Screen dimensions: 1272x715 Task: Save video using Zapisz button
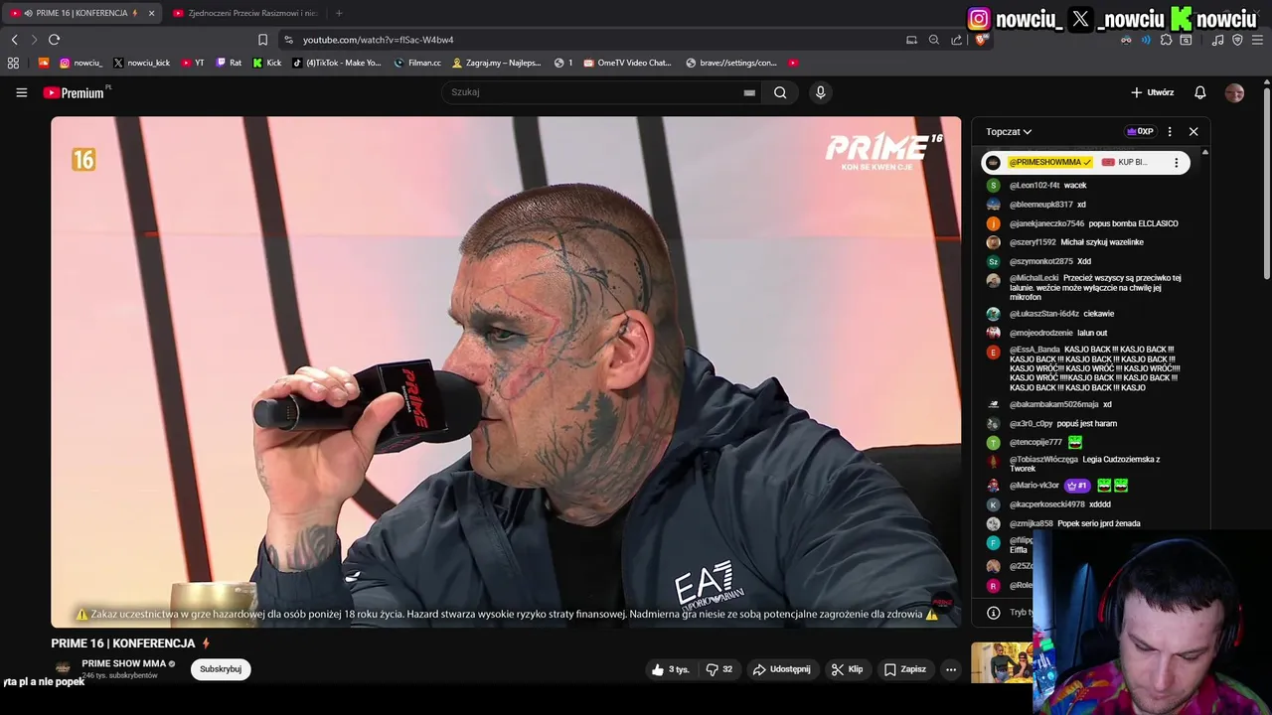[x=905, y=669]
